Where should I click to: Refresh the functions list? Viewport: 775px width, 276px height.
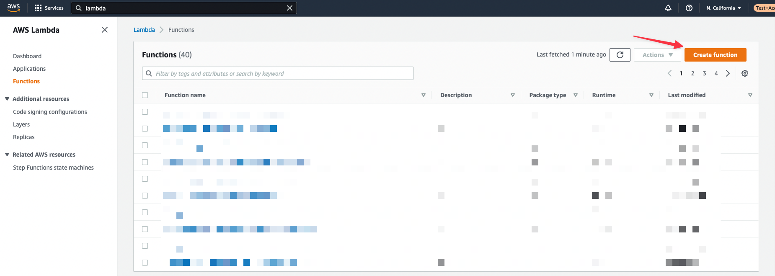click(x=620, y=55)
